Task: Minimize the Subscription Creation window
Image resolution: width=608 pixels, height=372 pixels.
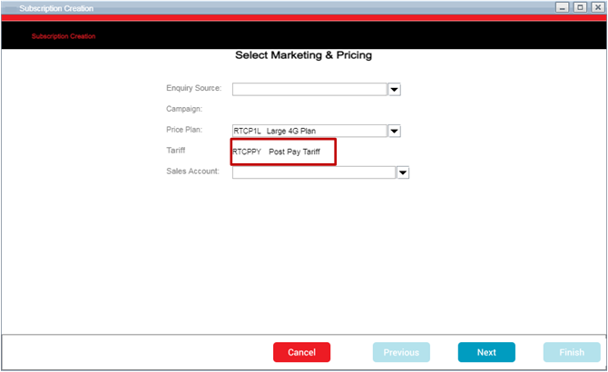Action: click(x=563, y=7)
